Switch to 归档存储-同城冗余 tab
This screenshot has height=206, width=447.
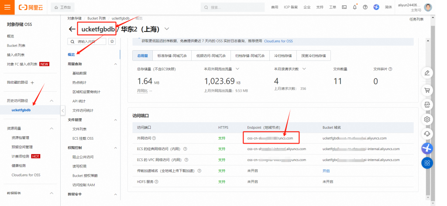250,56
